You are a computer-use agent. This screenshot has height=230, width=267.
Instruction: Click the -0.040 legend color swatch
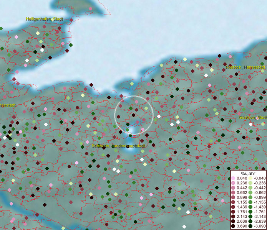[x=250, y=178]
